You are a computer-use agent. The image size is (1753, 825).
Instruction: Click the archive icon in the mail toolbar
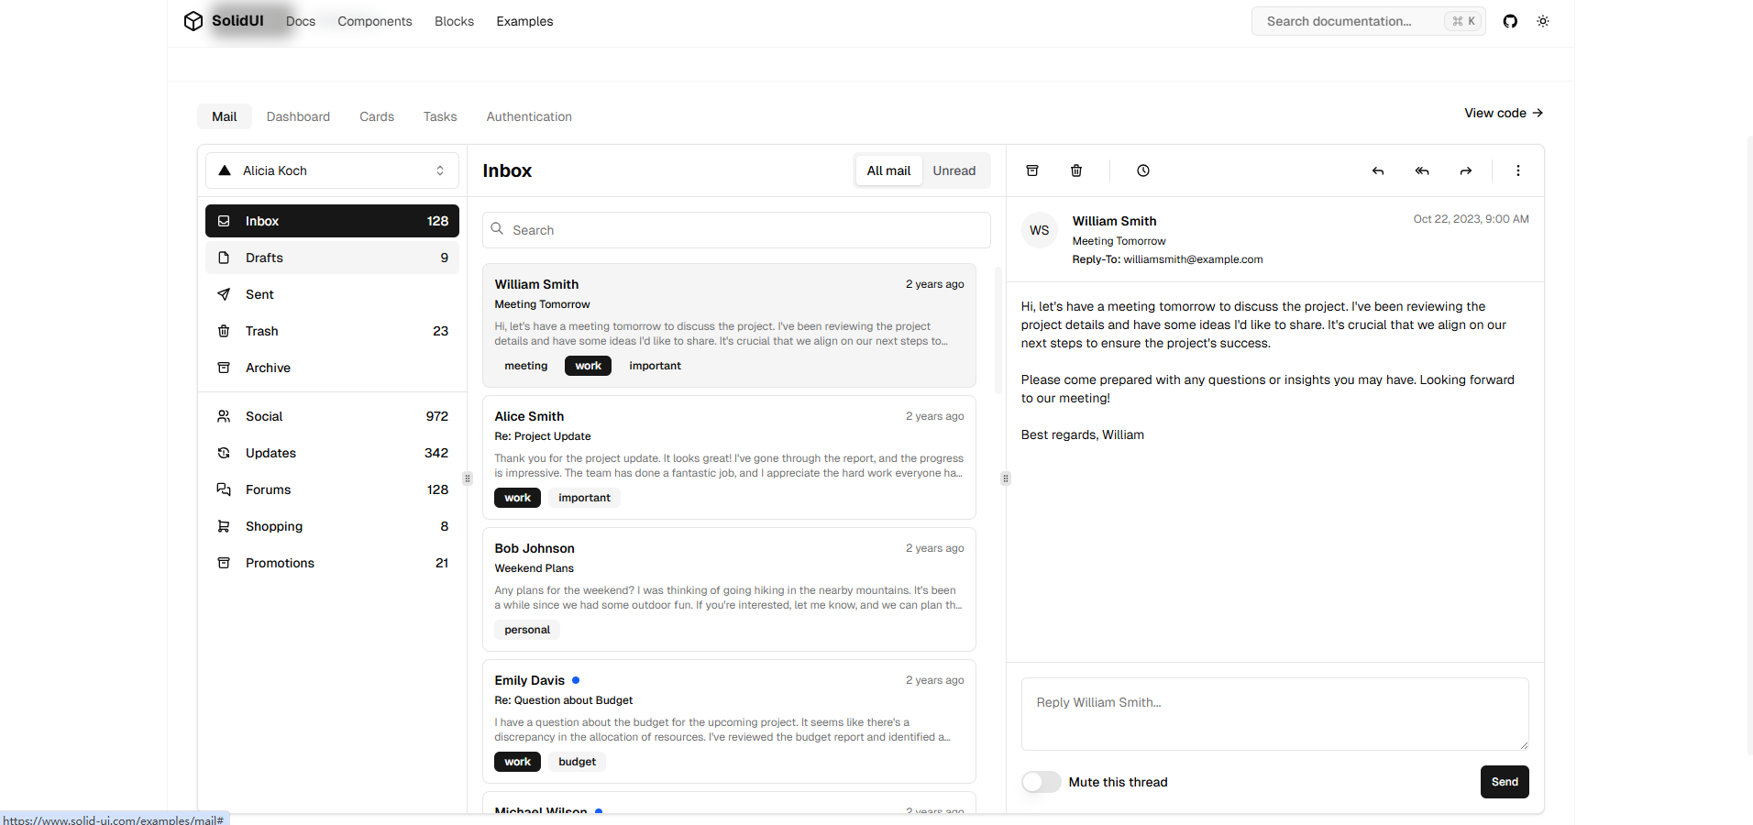(1032, 170)
